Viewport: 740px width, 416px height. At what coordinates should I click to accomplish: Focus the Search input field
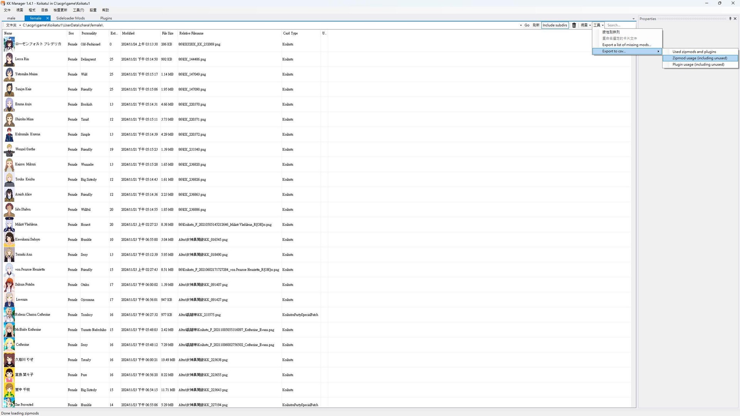pyautogui.click(x=620, y=25)
